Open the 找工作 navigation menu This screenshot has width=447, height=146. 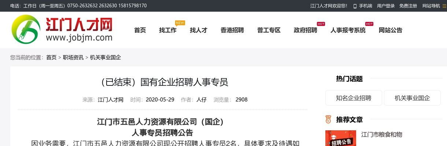tap(168, 30)
